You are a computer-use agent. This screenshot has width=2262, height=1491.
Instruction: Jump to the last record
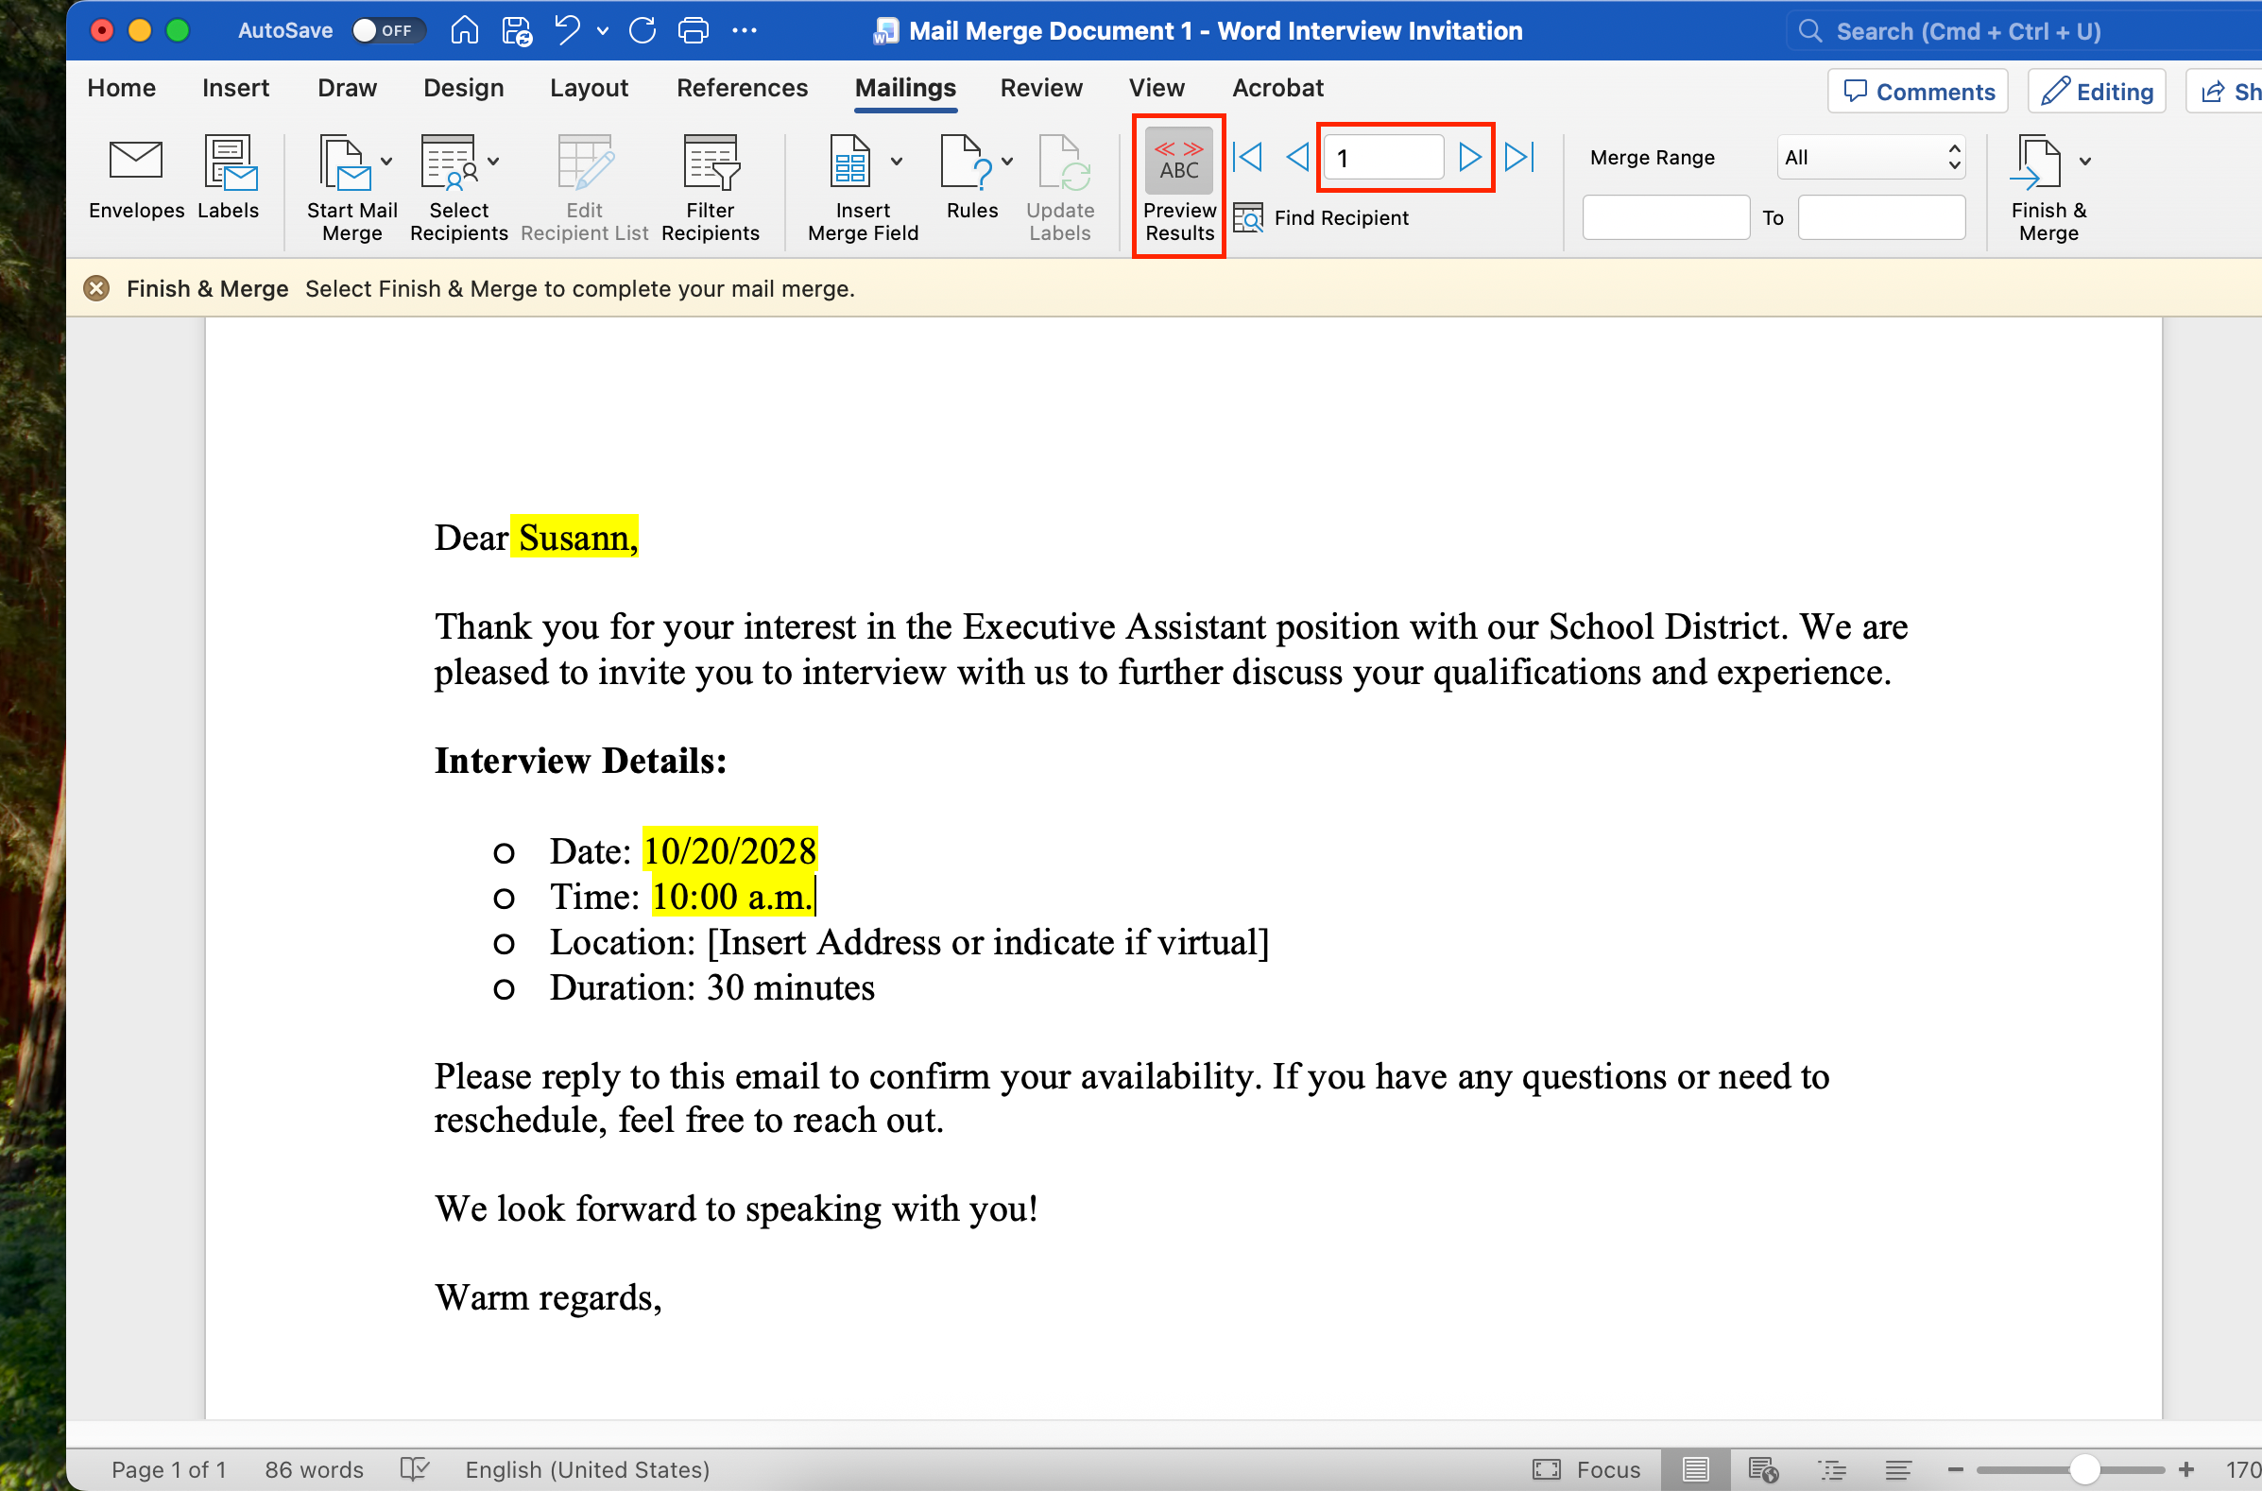tap(1519, 157)
